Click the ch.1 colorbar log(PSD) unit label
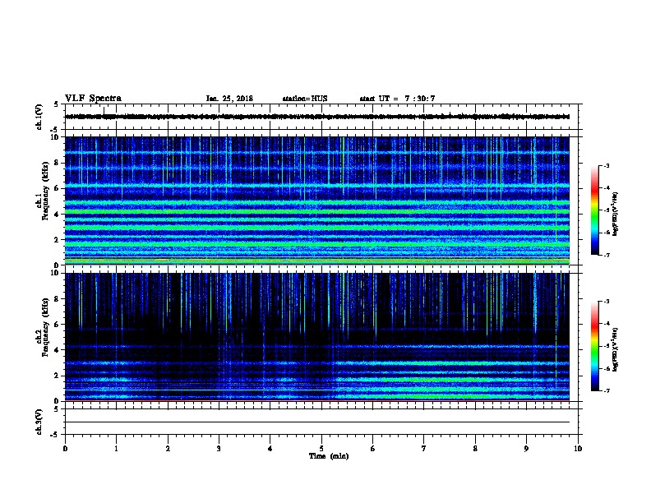 [616, 214]
